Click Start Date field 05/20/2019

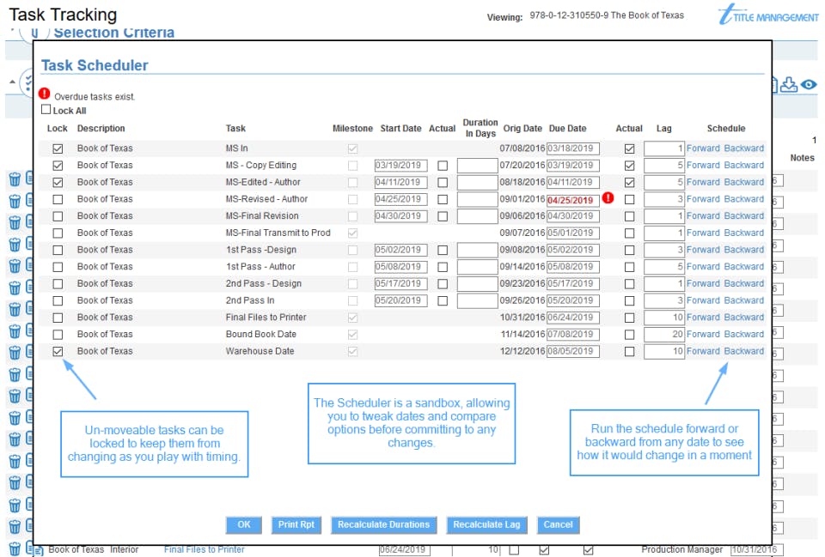click(400, 300)
